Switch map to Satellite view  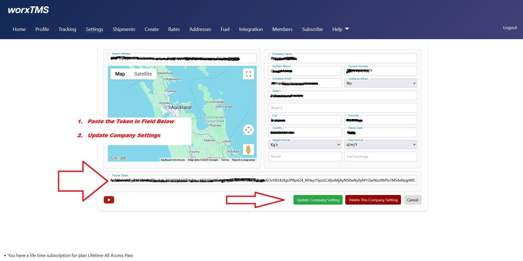coord(143,74)
